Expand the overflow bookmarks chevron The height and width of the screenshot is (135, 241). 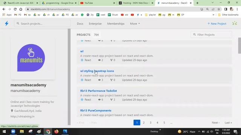(x=214, y=15)
